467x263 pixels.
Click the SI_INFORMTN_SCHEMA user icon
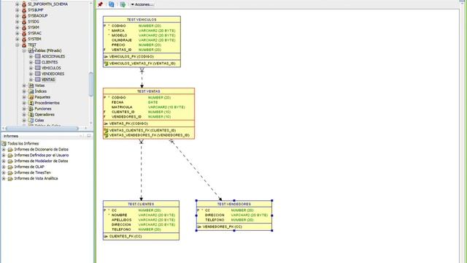pyautogui.click(x=24, y=4)
